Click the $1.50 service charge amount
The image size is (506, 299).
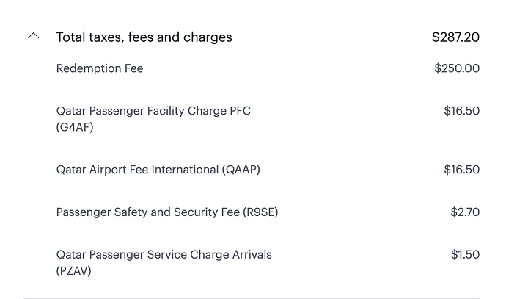(465, 255)
